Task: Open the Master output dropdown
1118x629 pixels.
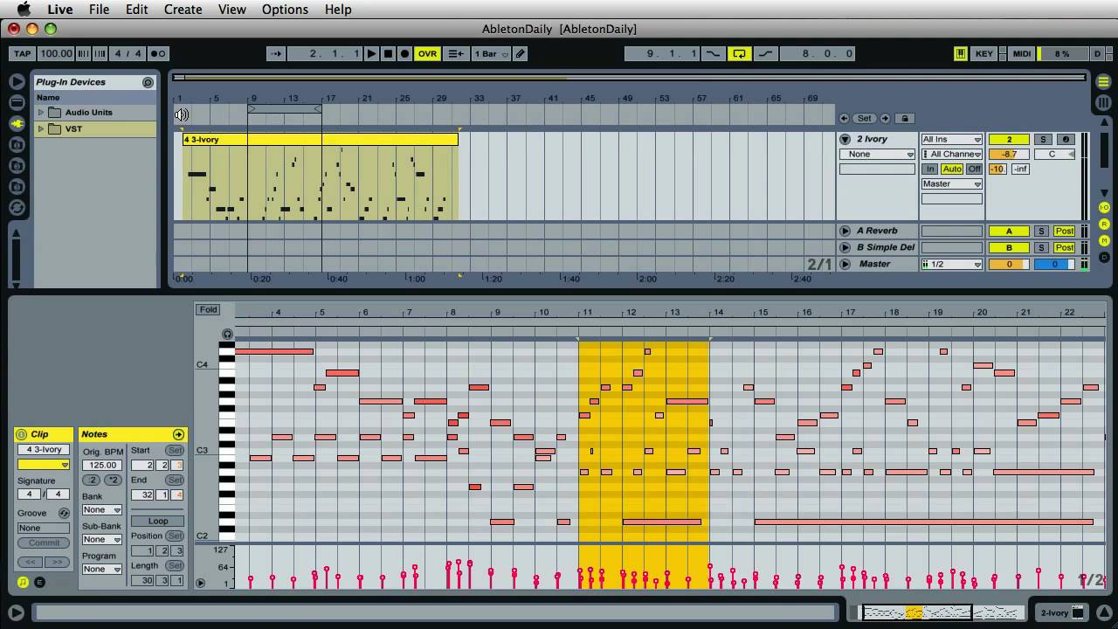Action: 951,183
